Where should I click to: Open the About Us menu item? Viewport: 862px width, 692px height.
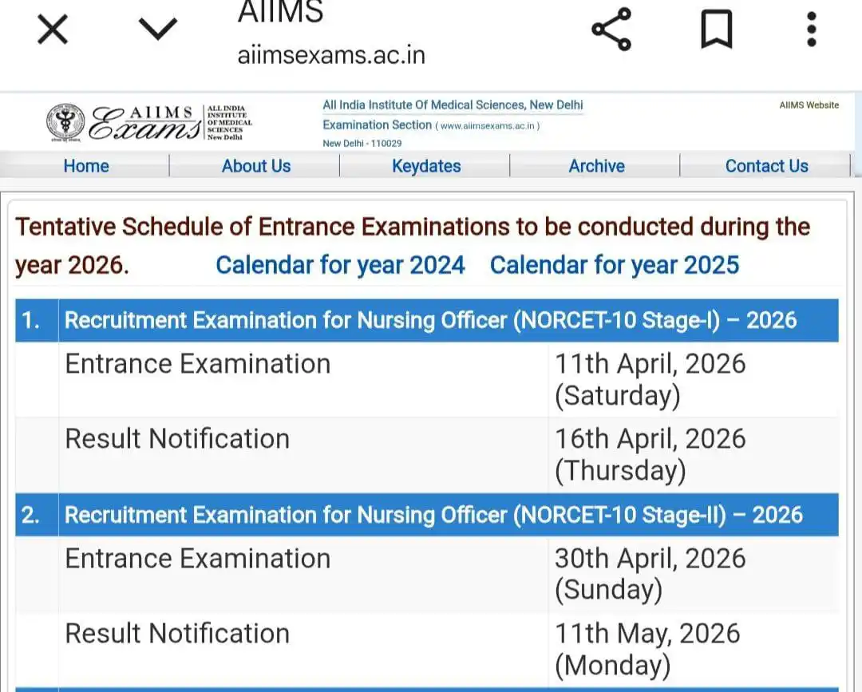pos(256,166)
